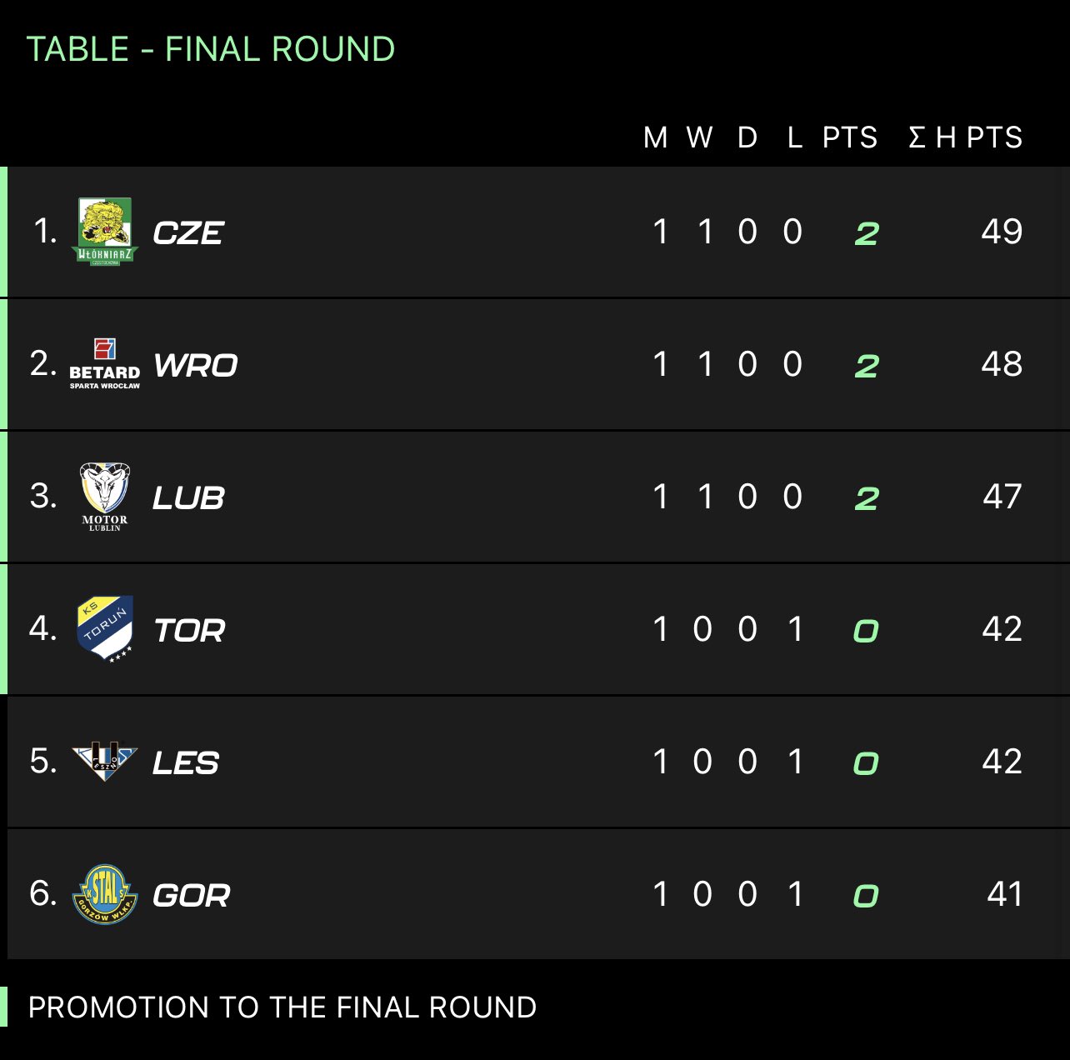Click the Promotion to the Final Round legend
This screenshot has width=1070, height=1060.
point(282,1007)
